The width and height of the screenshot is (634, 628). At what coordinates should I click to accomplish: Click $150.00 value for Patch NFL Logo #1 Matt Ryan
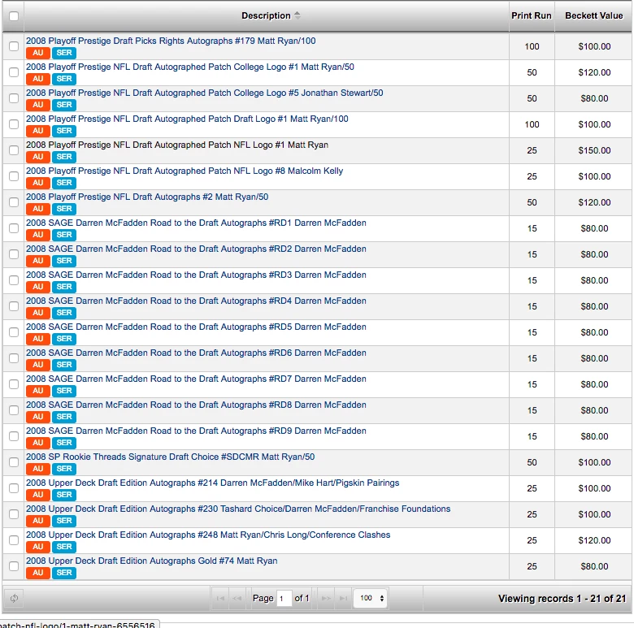click(594, 150)
